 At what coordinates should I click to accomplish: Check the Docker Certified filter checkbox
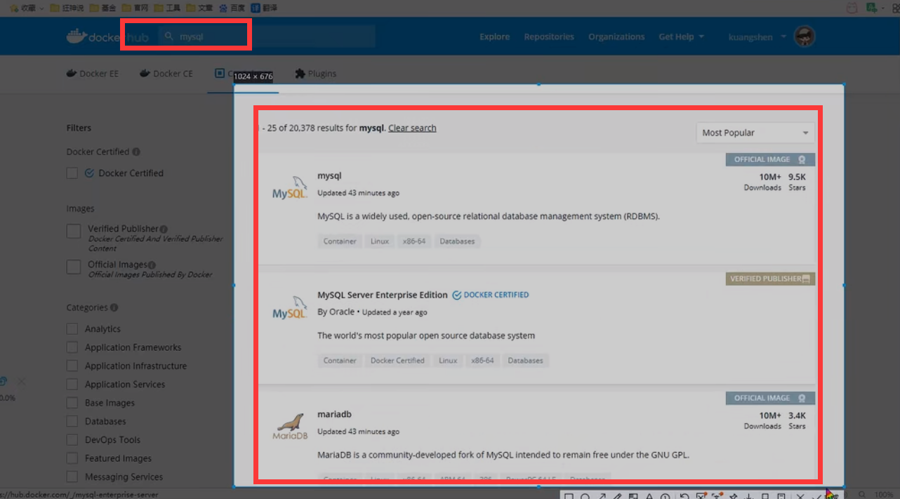72,173
